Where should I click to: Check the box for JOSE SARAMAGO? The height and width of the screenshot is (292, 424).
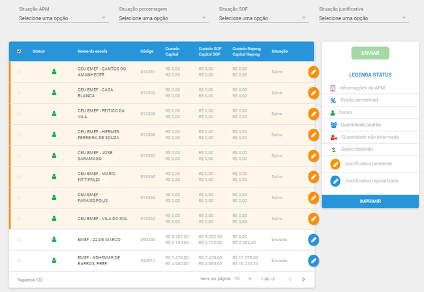point(19,155)
